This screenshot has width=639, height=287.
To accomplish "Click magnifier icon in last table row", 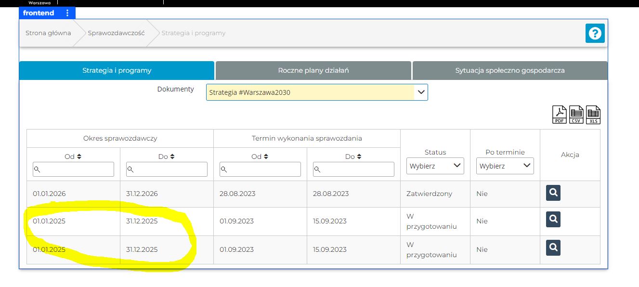I will [553, 248].
